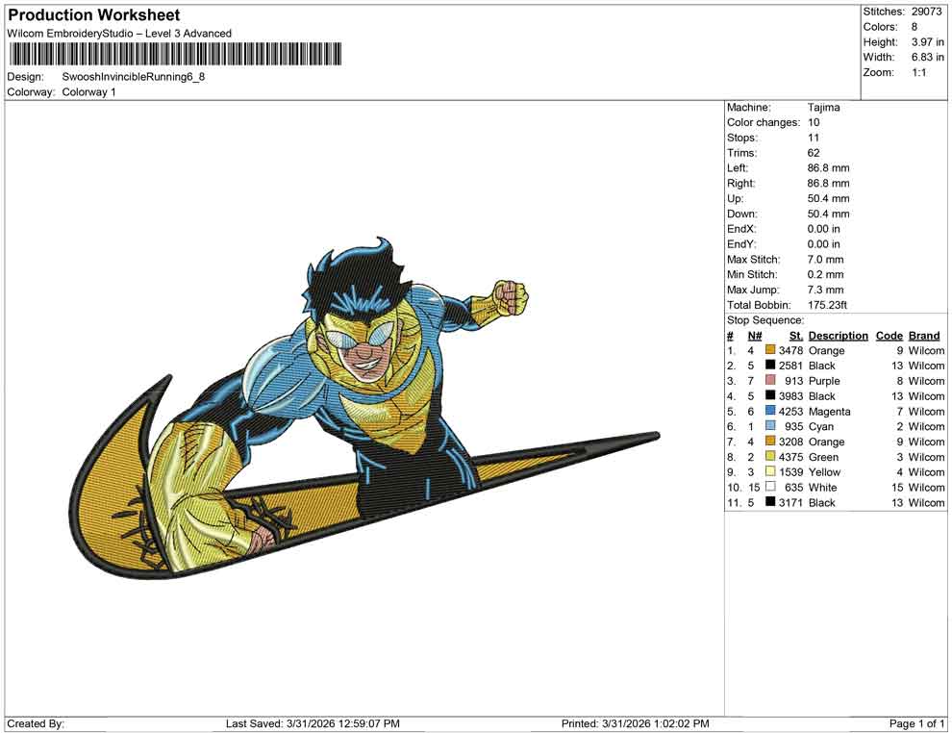Screen dimensions: 952x733
Task: Click the black swatch in stop 2
Action: pos(770,365)
